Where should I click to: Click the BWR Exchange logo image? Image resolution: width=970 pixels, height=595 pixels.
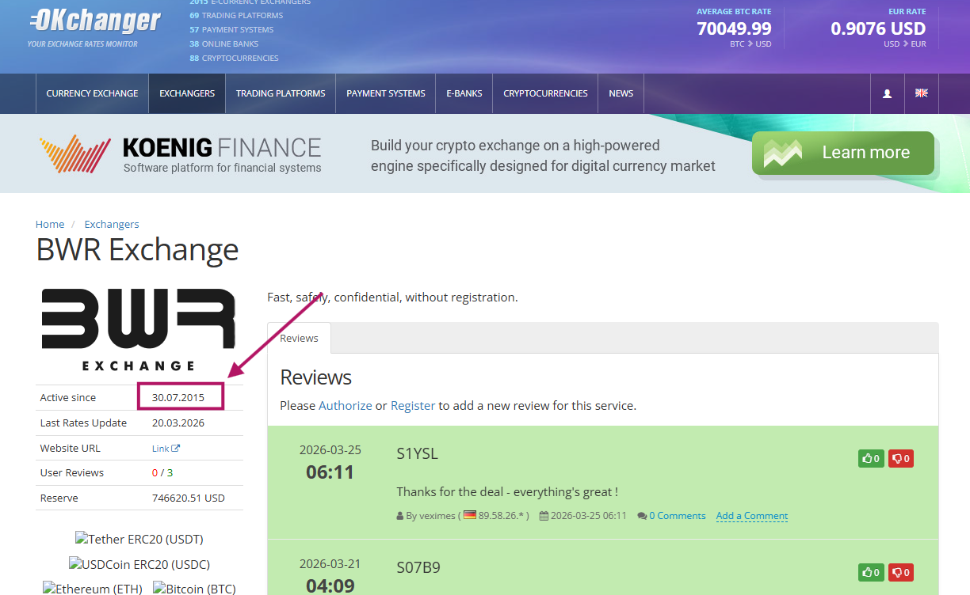139,329
